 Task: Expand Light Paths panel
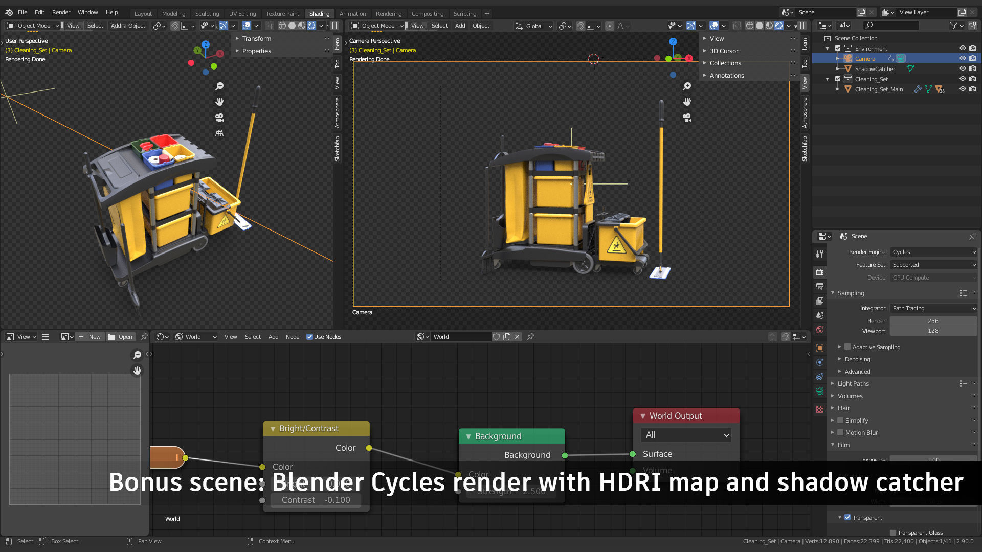coord(853,384)
